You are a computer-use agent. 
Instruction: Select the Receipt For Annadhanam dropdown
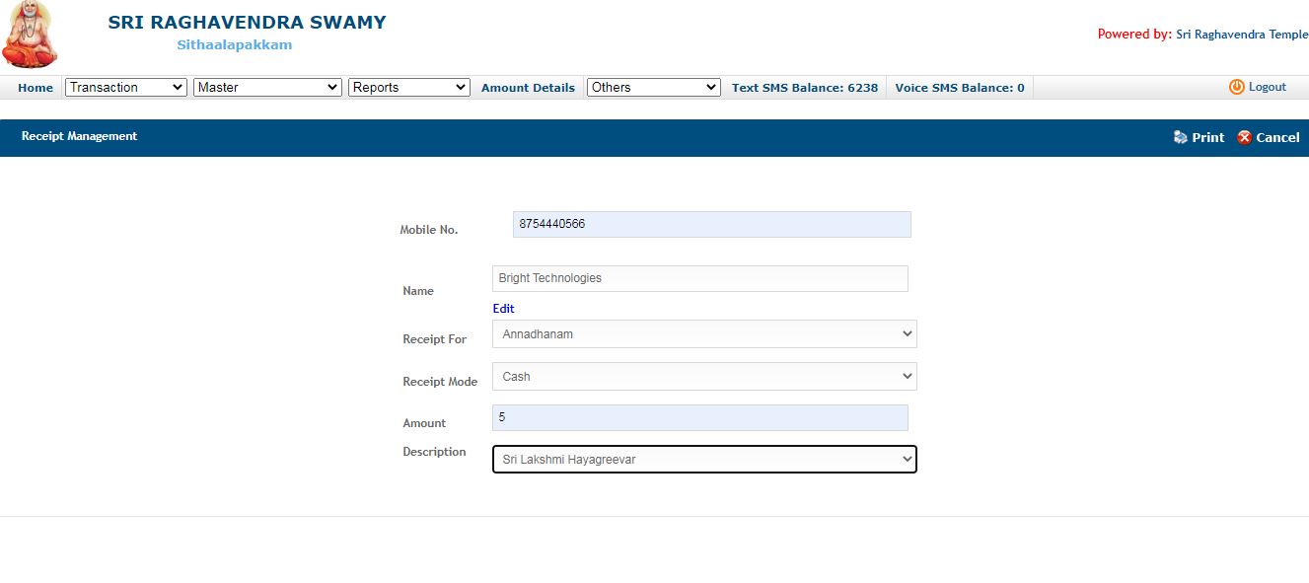[x=704, y=333]
